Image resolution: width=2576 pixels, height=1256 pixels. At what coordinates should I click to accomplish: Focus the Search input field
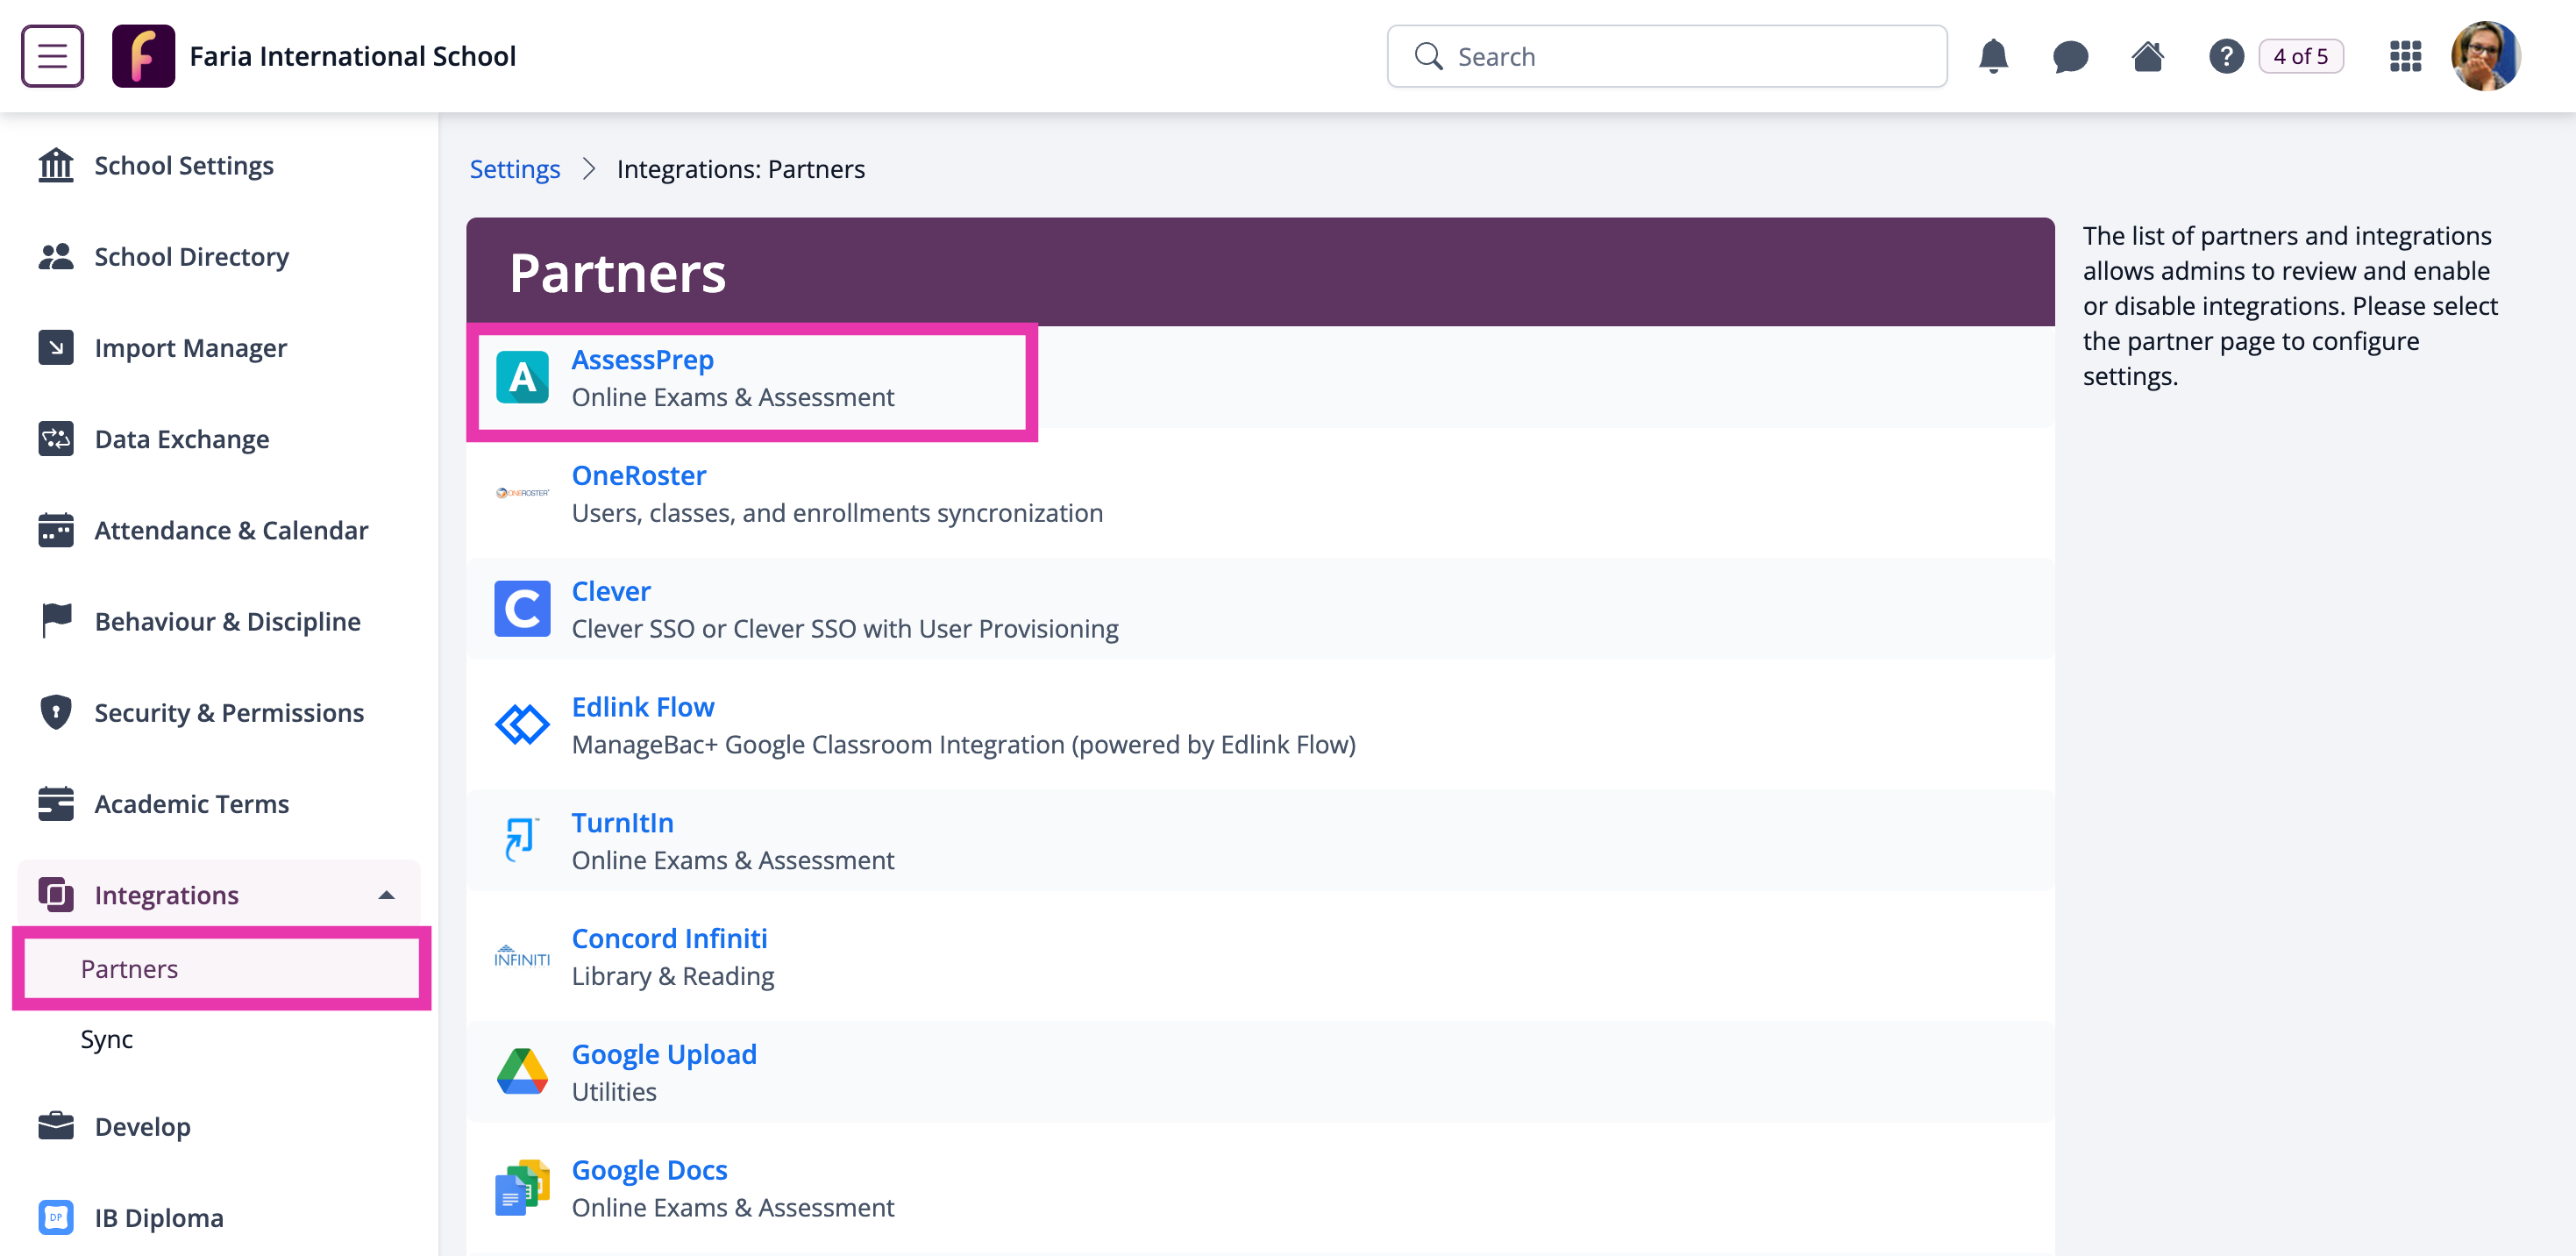1666,56
